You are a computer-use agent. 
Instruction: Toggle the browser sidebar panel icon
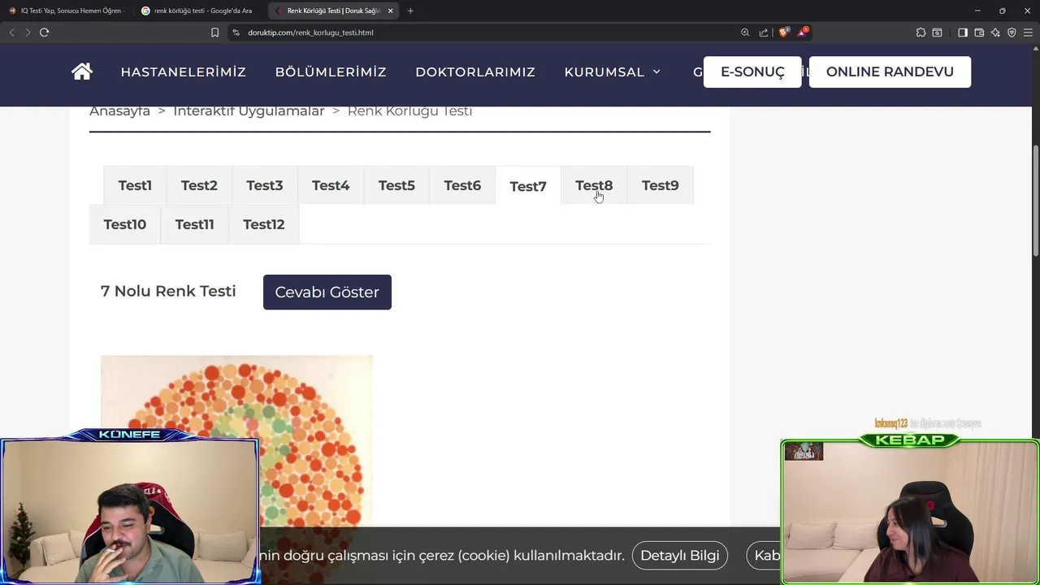pyautogui.click(x=963, y=32)
